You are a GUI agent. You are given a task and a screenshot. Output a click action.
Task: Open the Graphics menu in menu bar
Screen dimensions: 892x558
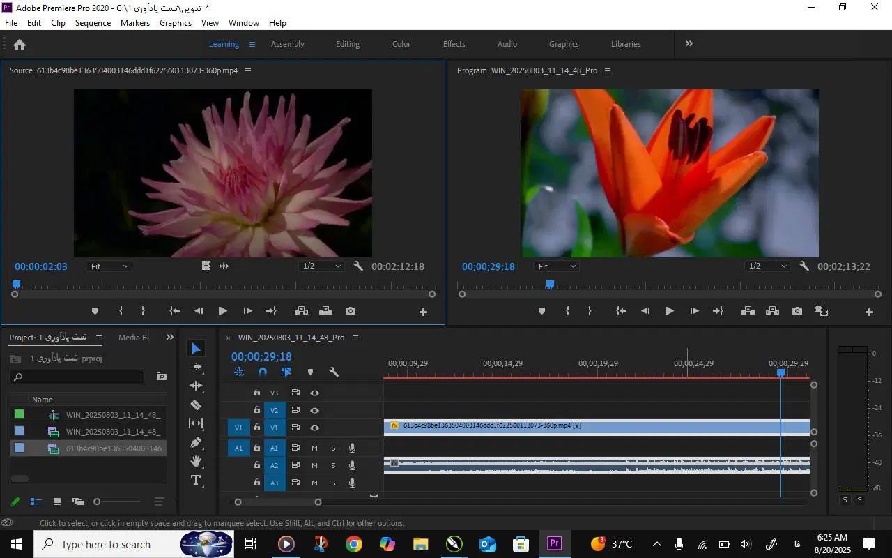(176, 23)
